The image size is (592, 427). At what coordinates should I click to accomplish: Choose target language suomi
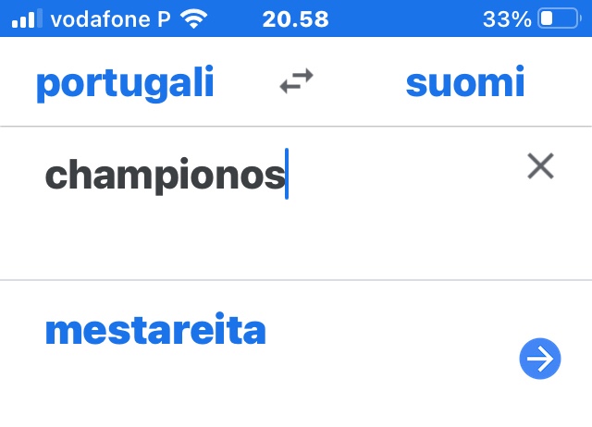coord(465,83)
